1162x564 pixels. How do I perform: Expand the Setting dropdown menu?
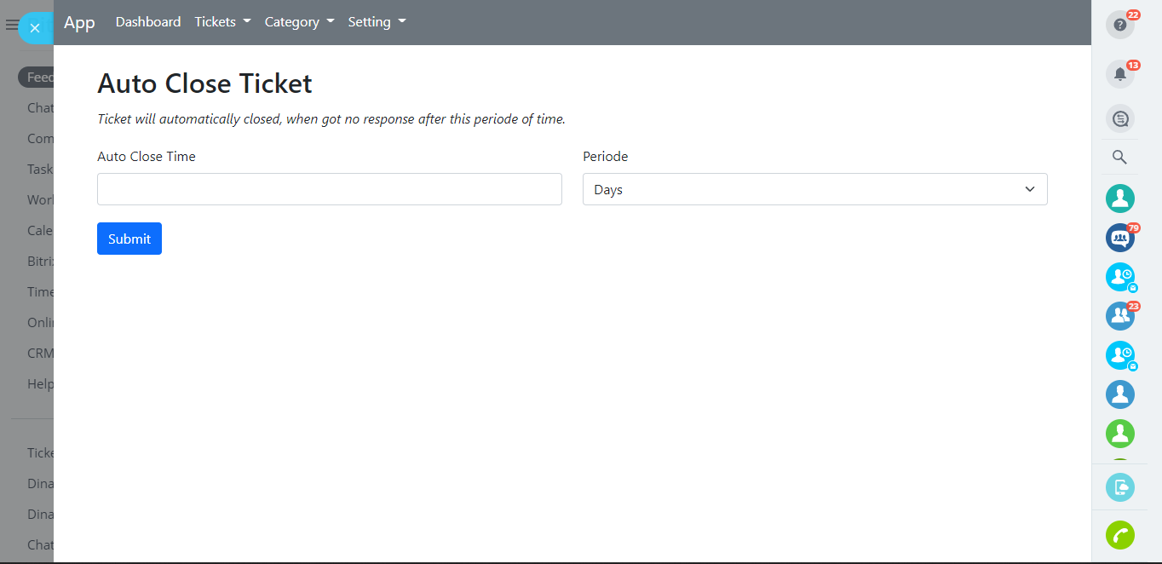377,22
